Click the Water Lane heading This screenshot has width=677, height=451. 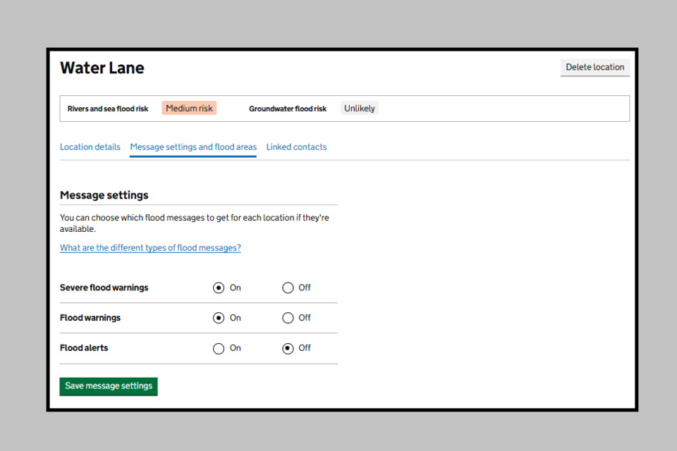click(102, 68)
